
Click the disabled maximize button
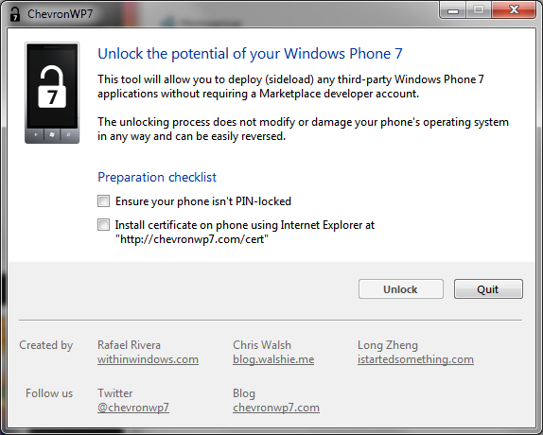[479, 10]
